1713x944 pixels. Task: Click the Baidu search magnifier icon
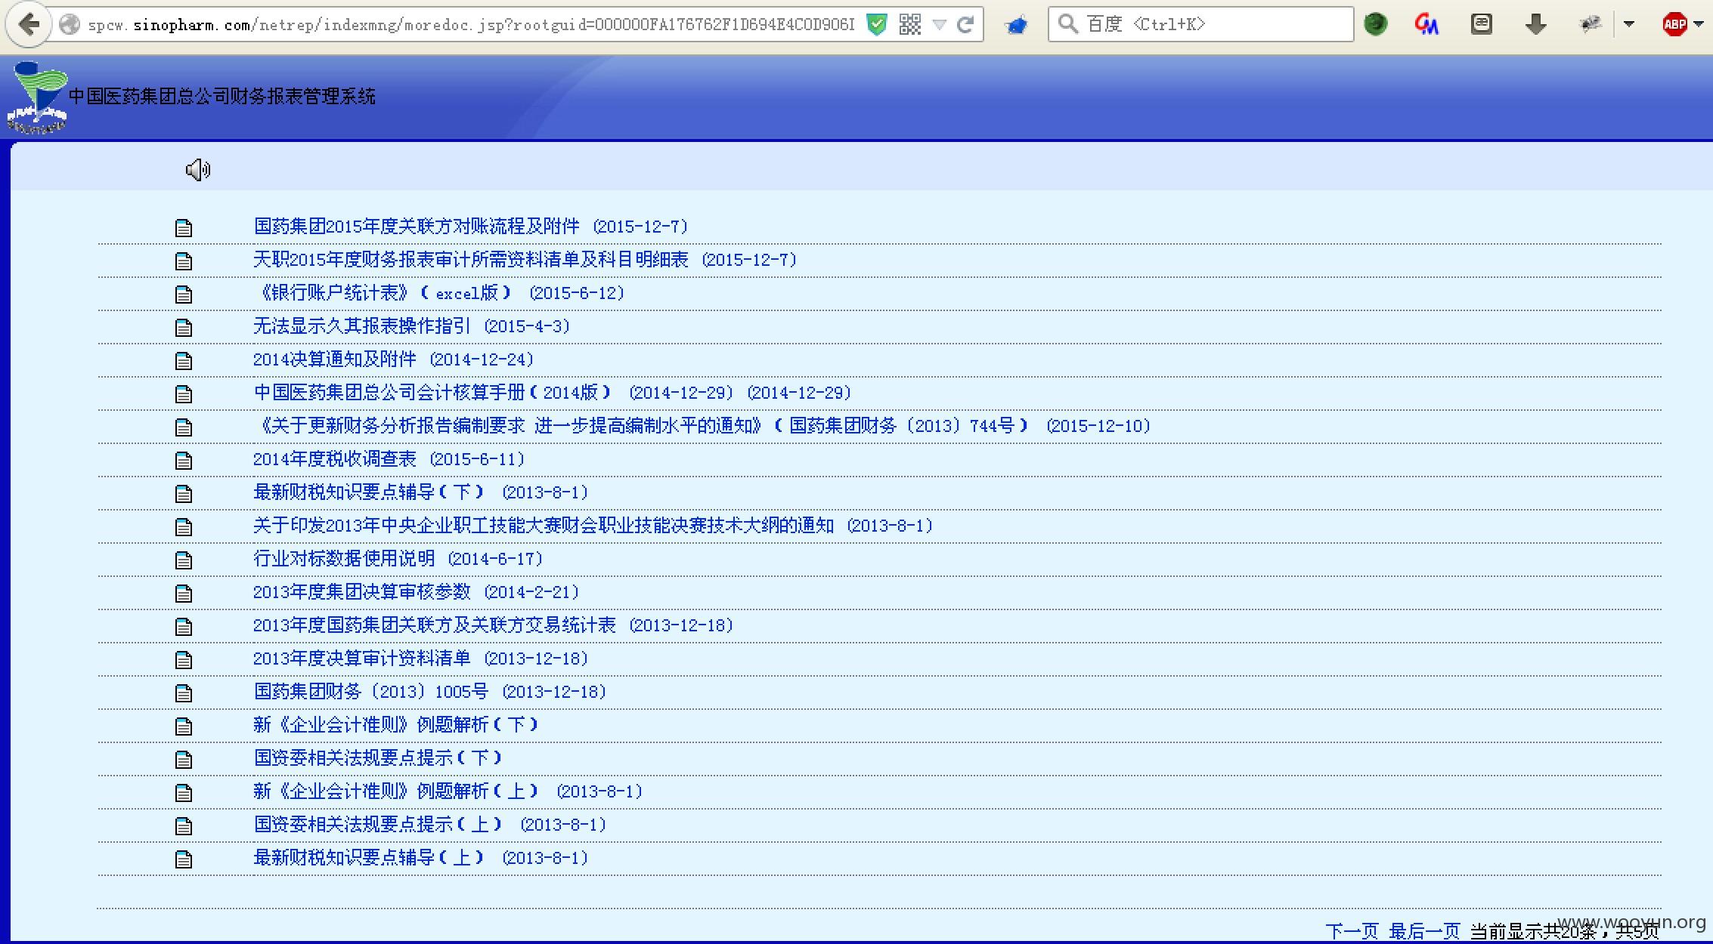pyautogui.click(x=1067, y=24)
